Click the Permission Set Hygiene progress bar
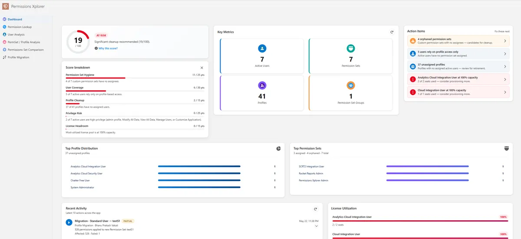The image size is (521, 239). pyautogui.click(x=135, y=78)
